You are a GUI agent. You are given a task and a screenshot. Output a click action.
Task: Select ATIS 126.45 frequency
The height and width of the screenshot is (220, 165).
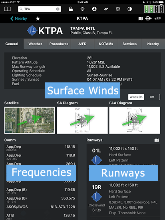(x=41, y=217)
